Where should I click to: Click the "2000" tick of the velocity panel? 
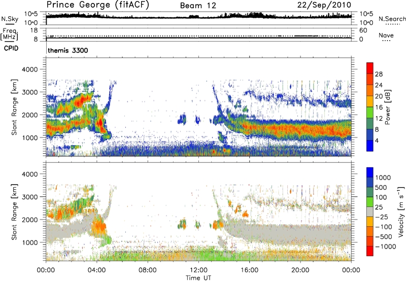click(29, 220)
